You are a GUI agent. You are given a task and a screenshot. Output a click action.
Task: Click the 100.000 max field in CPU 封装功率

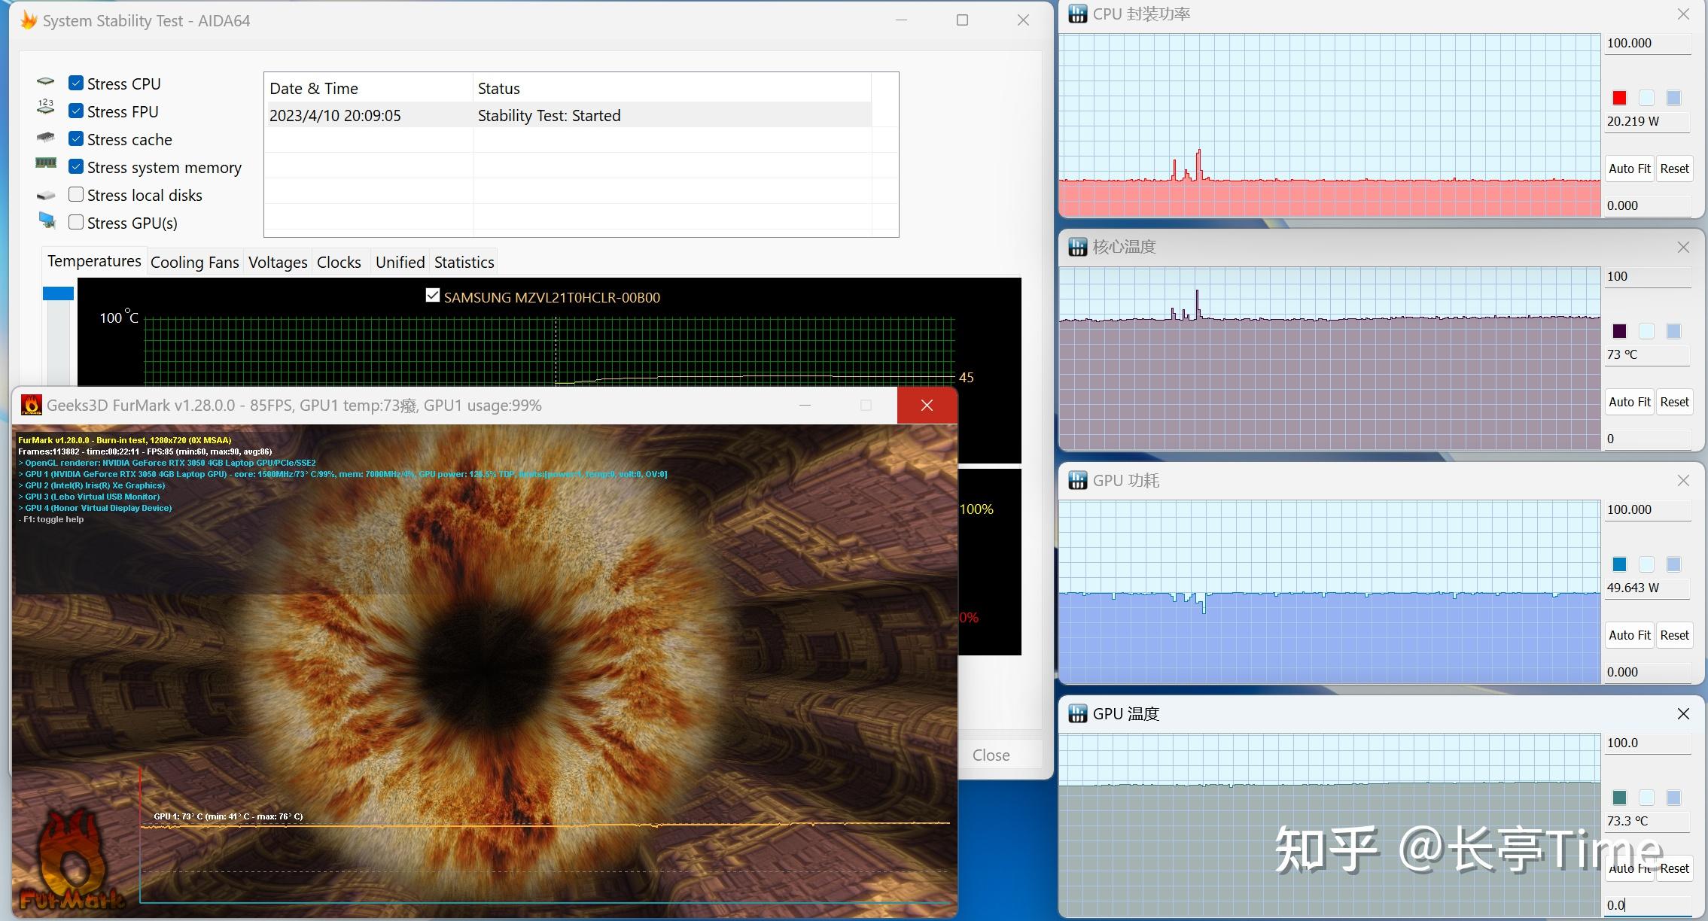pyautogui.click(x=1648, y=44)
